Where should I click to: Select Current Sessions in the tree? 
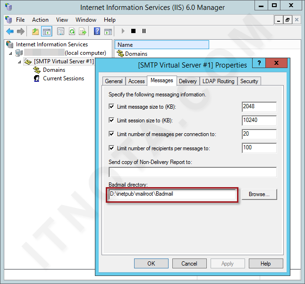(63, 78)
